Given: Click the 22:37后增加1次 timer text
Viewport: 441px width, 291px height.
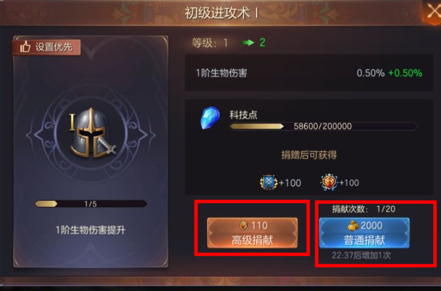Looking at the screenshot, I should click(x=361, y=255).
